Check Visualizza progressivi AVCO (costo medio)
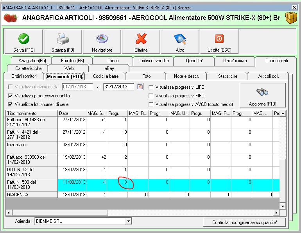This screenshot has height=233, width=301. tap(151, 104)
